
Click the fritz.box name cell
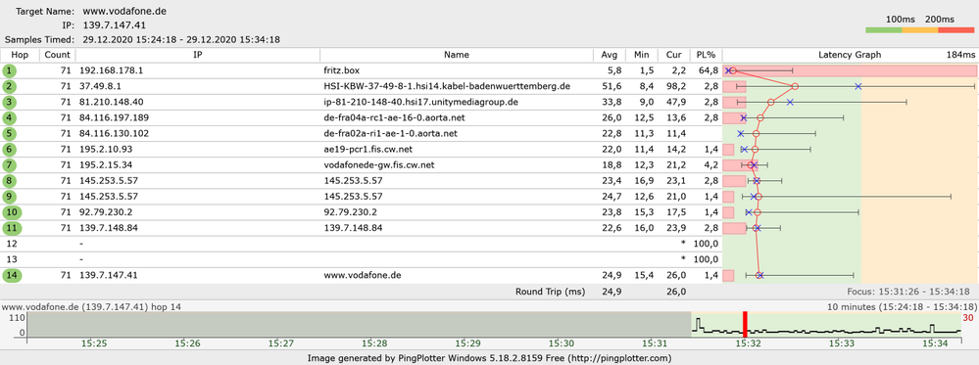342,70
